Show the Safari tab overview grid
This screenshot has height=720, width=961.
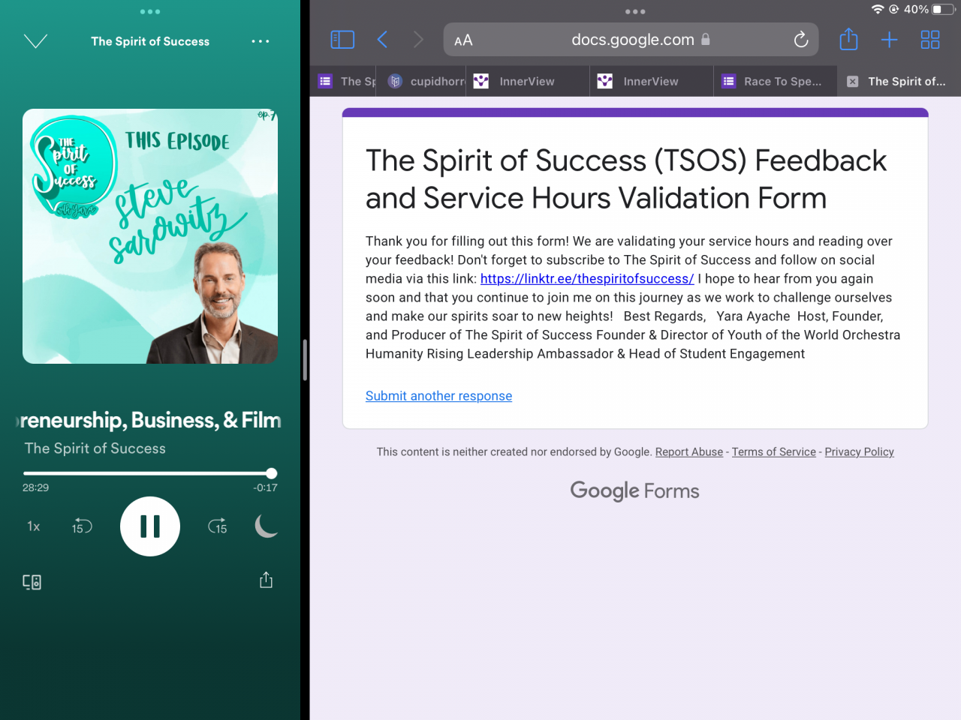[930, 40]
